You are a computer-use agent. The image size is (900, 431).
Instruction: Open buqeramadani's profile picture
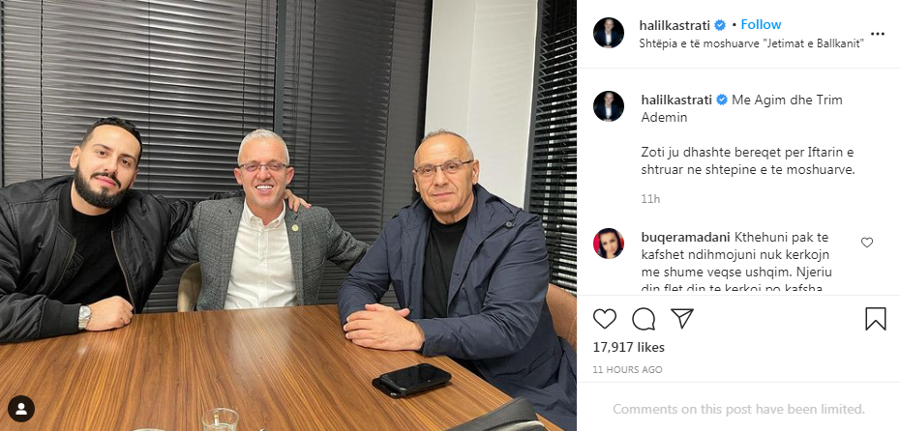(x=609, y=243)
